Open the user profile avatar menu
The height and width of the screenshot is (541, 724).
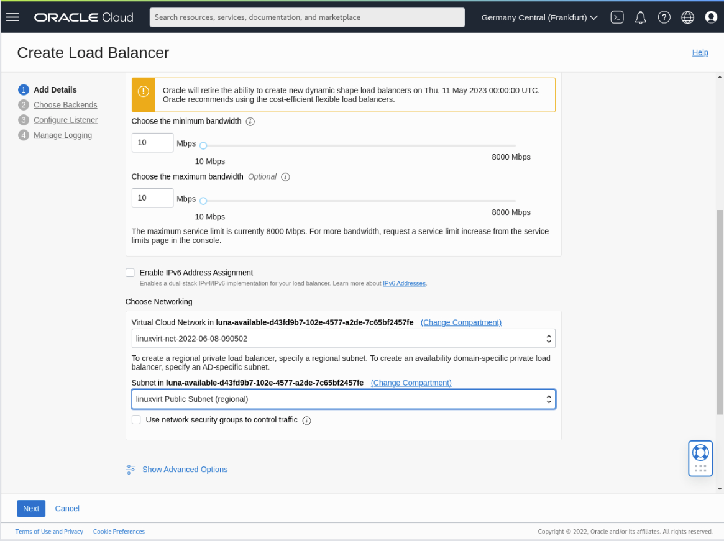coord(711,17)
